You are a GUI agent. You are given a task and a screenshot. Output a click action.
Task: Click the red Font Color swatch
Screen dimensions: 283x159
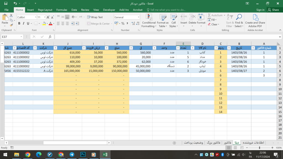[51, 24]
